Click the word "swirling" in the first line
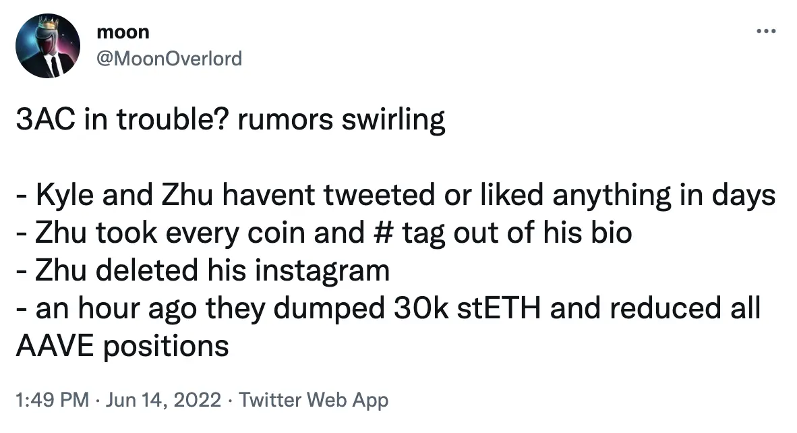Viewport: 797px width, 433px height. (393, 121)
